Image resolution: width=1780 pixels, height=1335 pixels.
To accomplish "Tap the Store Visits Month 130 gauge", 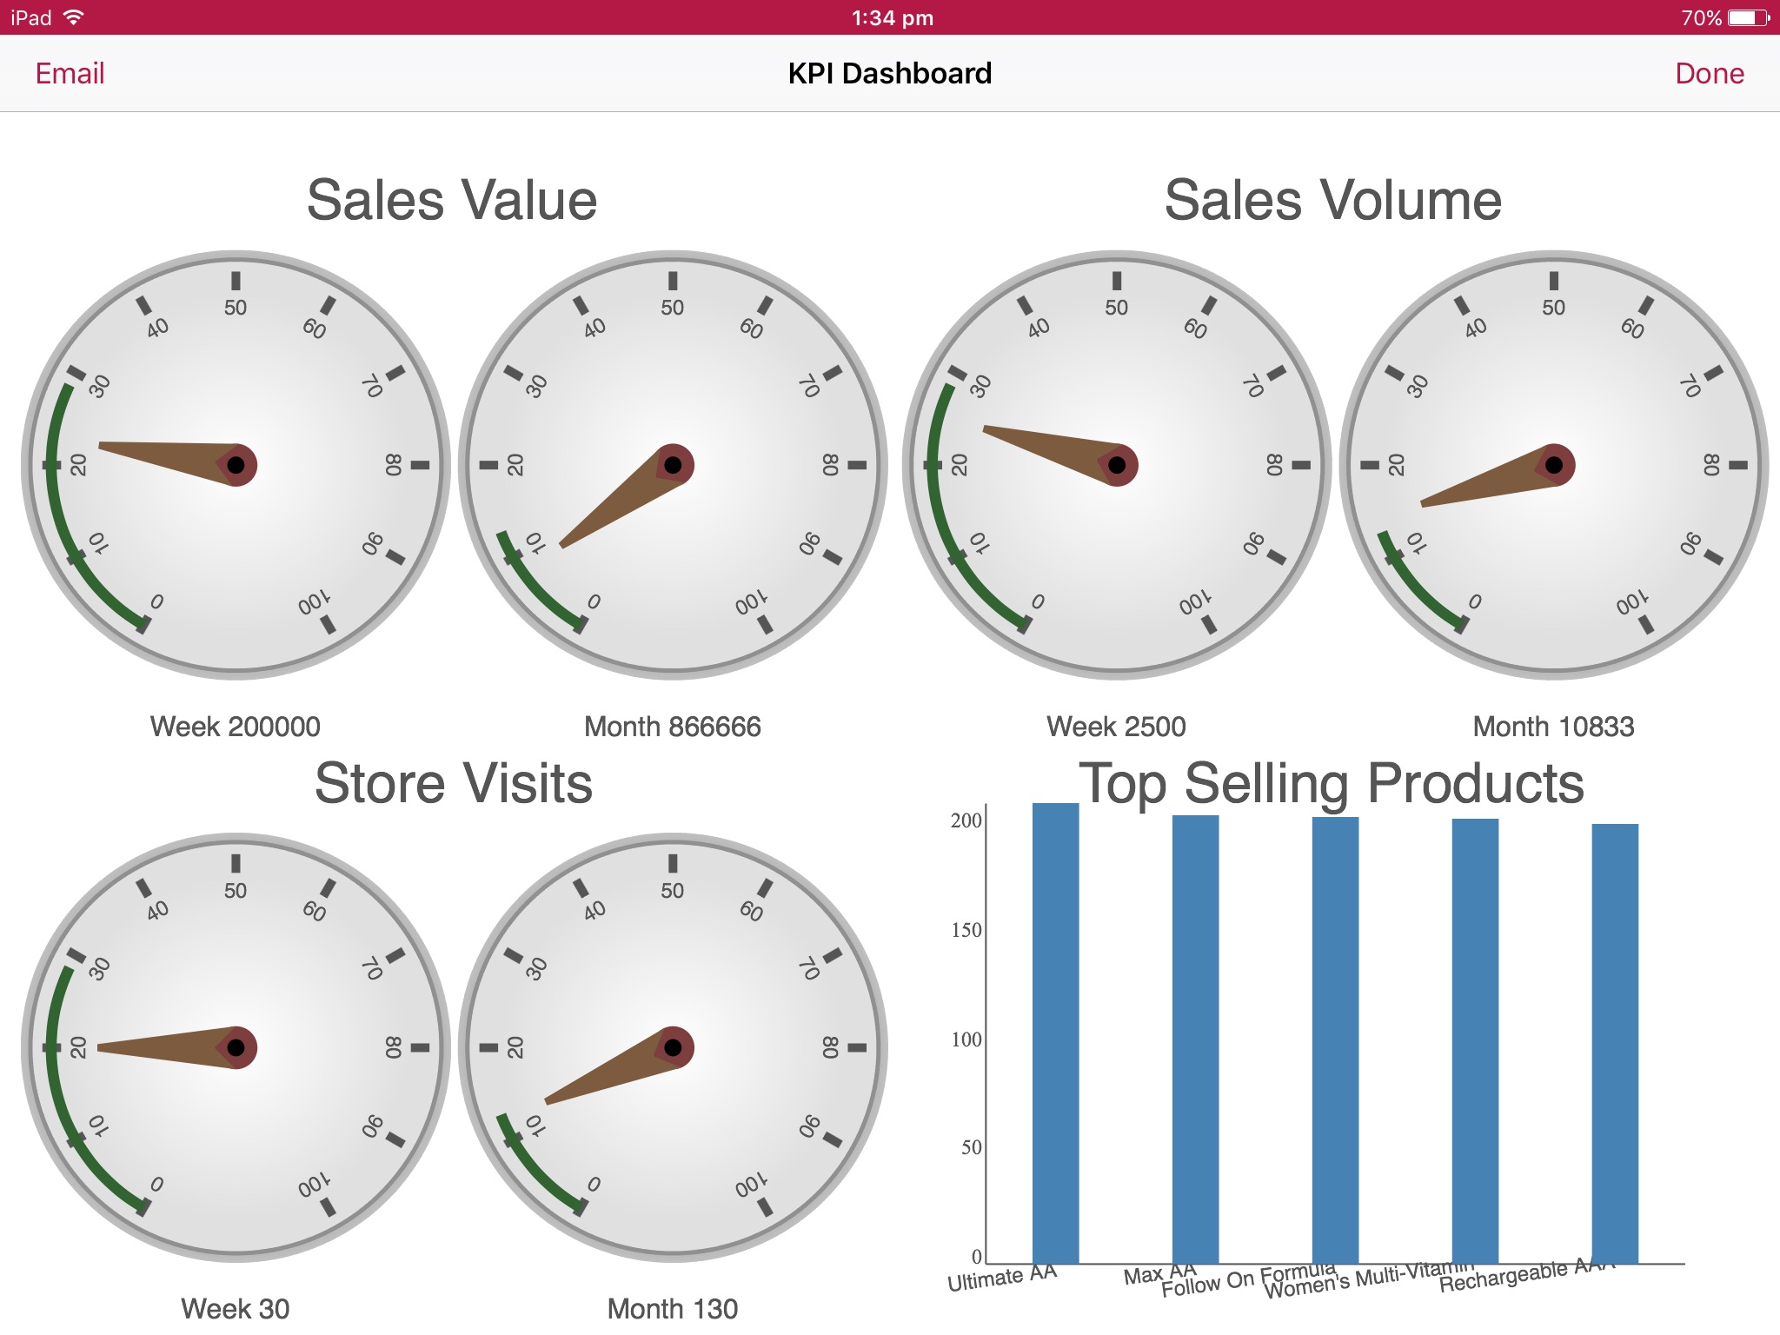I will tap(673, 1048).
